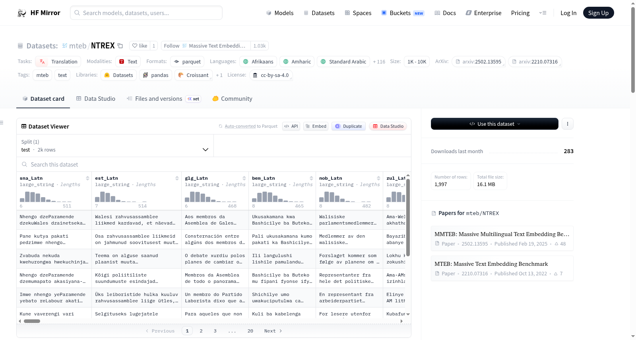Sort by the est_Latn column
The image size is (636, 340).
pyautogui.click(x=177, y=178)
